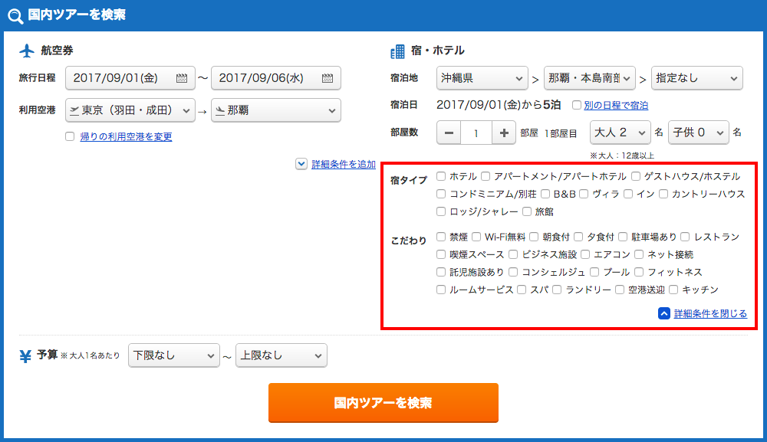Click the 別の日程で宿泊 link
The image size is (767, 442).
click(x=616, y=105)
